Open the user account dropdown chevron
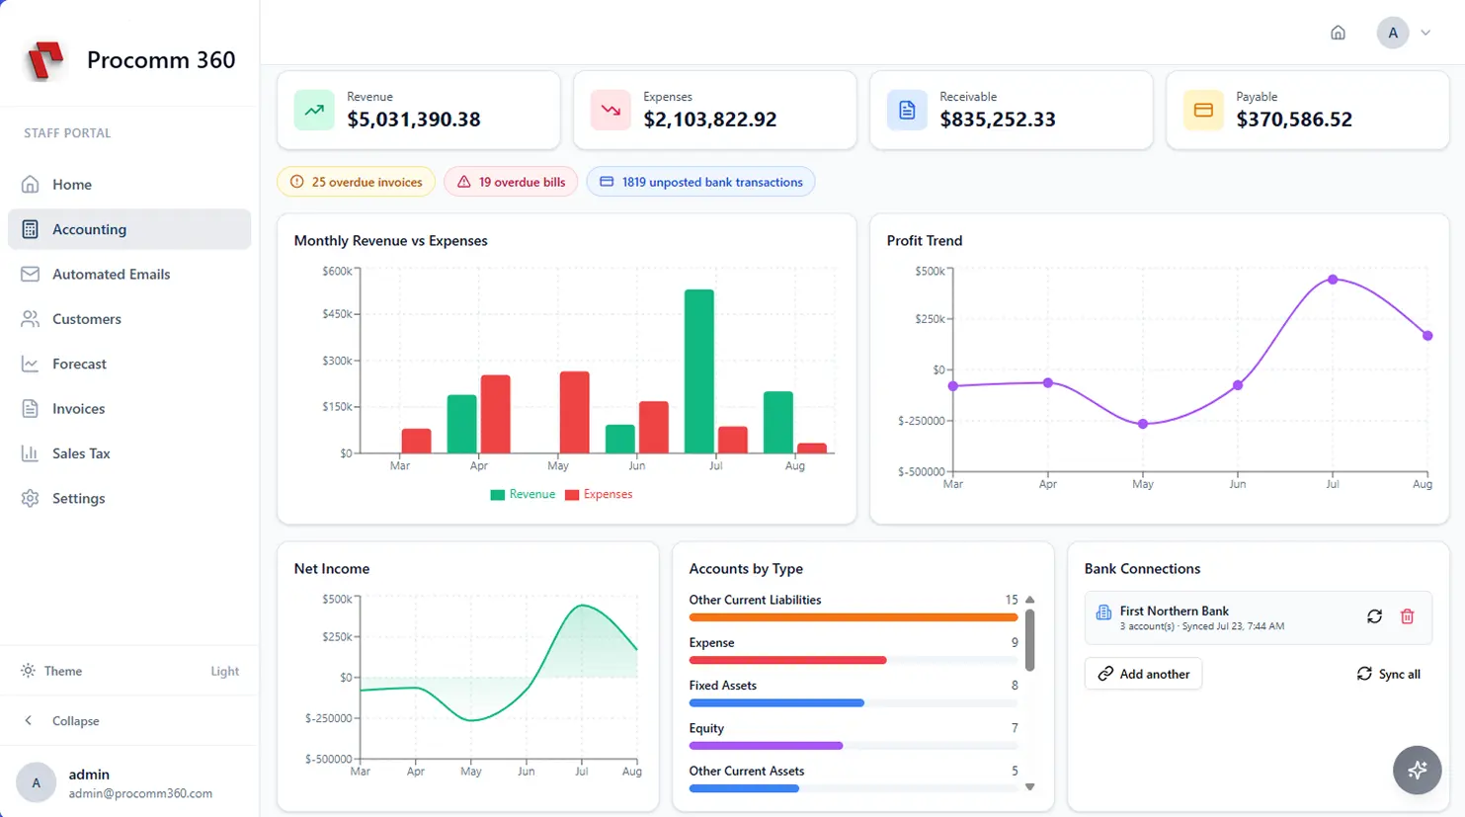The height and width of the screenshot is (817, 1465). click(1425, 33)
